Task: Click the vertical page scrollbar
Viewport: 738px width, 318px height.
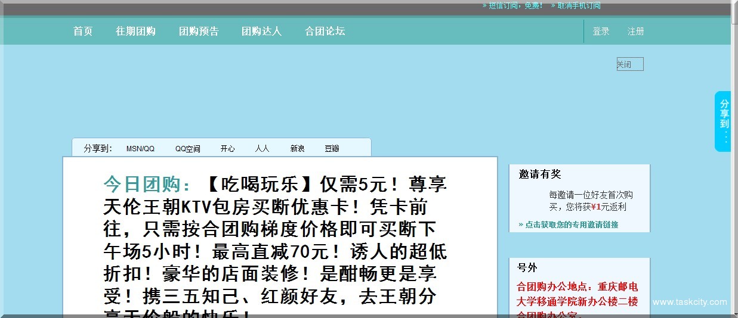Action: (734, 159)
